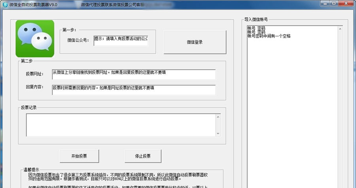Click the window title 微信全自动投票刷票器V9.0

click(33, 4)
